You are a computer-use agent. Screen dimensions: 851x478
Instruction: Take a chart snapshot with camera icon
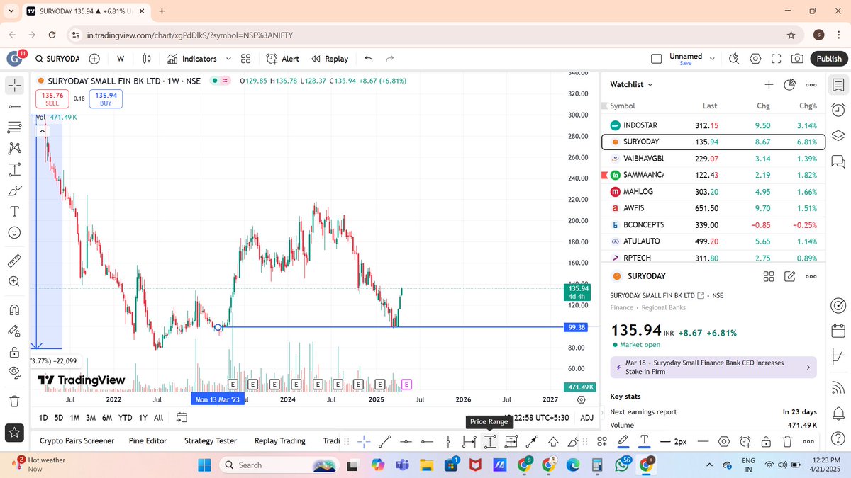click(798, 59)
